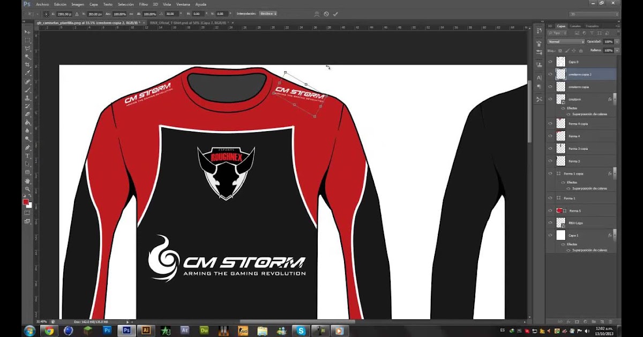Image resolution: width=643 pixels, height=337 pixels.
Task: Open Dreamweaver from the taskbar
Action: point(204,331)
